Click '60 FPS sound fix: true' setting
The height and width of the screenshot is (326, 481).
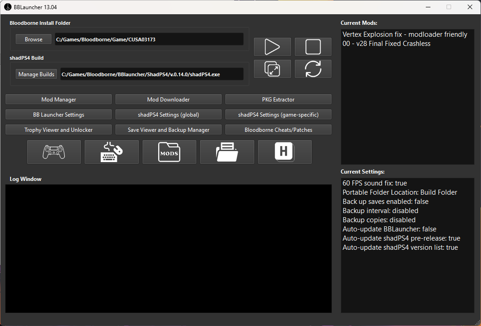[x=375, y=183]
